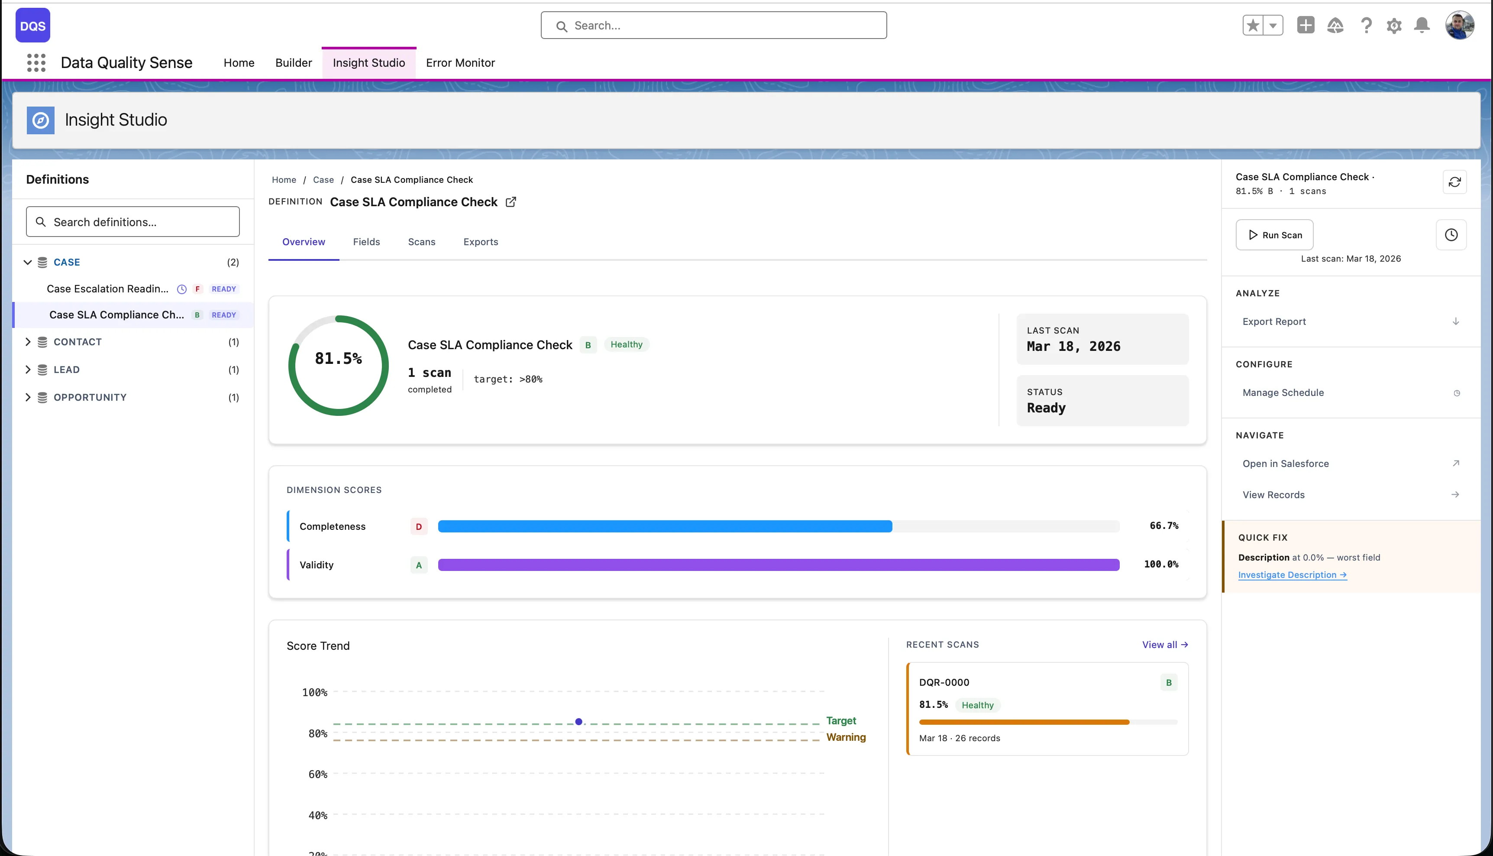The height and width of the screenshot is (856, 1493).
Task: Click the external link icon beside the definition title
Action: click(511, 202)
